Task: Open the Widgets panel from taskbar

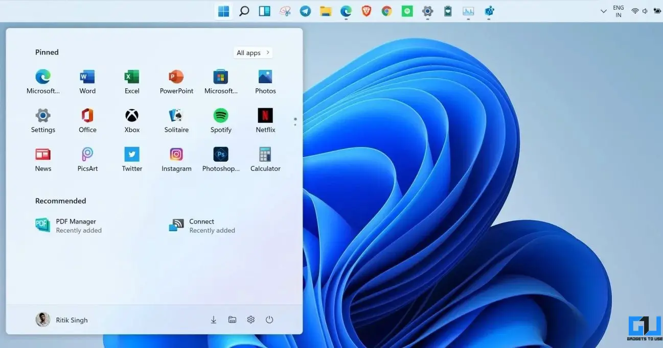Action: coord(264,11)
